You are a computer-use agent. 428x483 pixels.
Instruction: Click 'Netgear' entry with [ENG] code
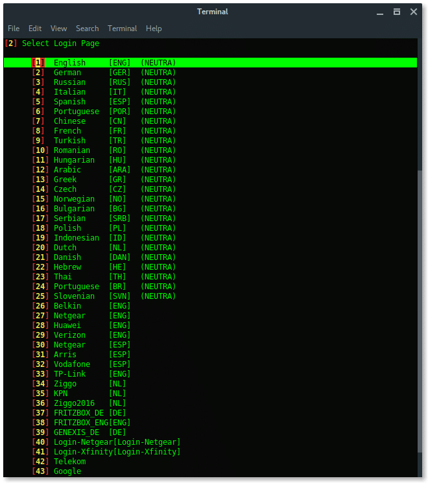(69, 316)
